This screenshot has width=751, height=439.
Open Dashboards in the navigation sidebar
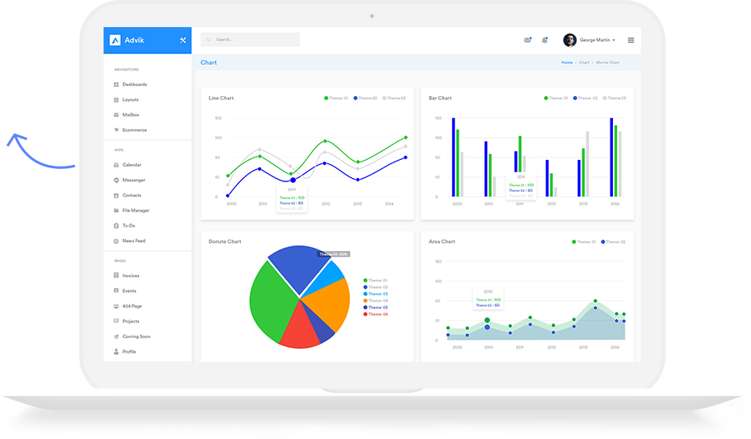(134, 85)
